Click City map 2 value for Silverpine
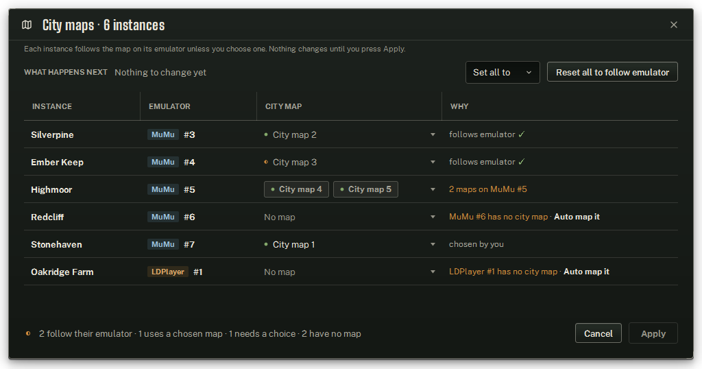 click(295, 135)
